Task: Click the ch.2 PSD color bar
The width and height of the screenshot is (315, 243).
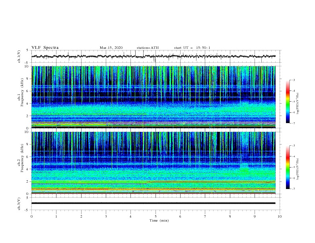Action: (x=288, y=167)
